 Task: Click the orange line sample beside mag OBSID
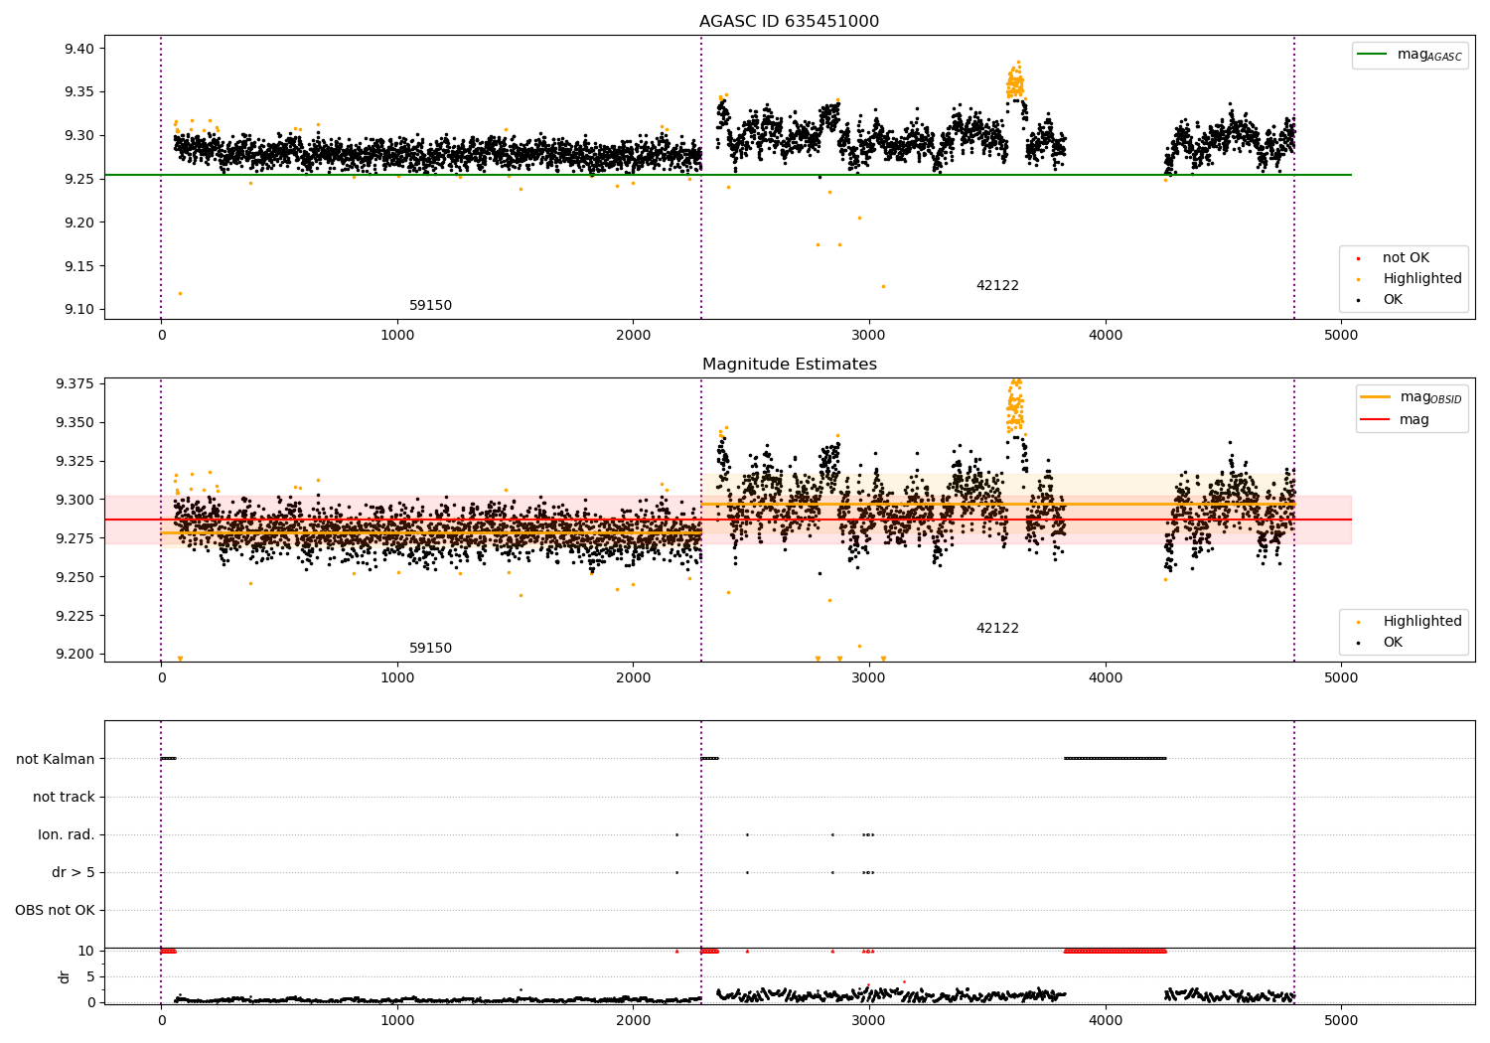(x=1376, y=397)
